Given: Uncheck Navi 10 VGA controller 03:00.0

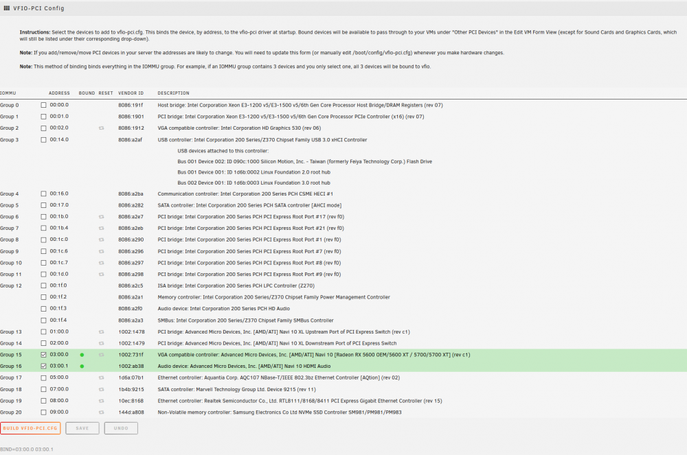Looking at the screenshot, I should pos(43,355).
